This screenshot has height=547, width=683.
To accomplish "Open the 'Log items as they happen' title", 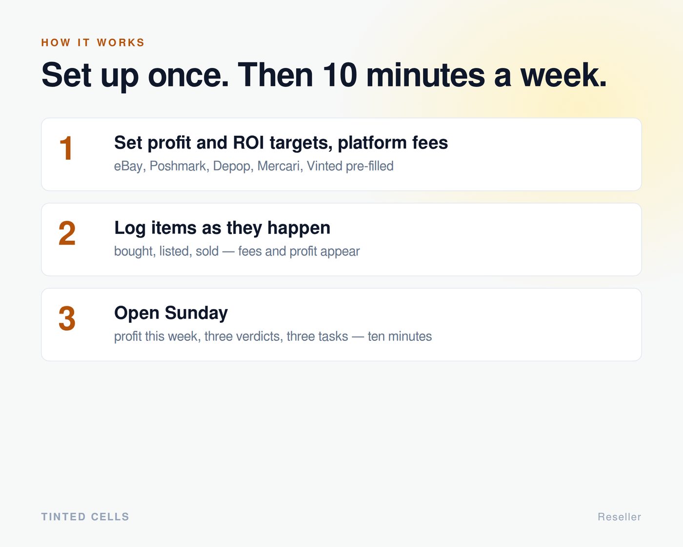I will (222, 228).
